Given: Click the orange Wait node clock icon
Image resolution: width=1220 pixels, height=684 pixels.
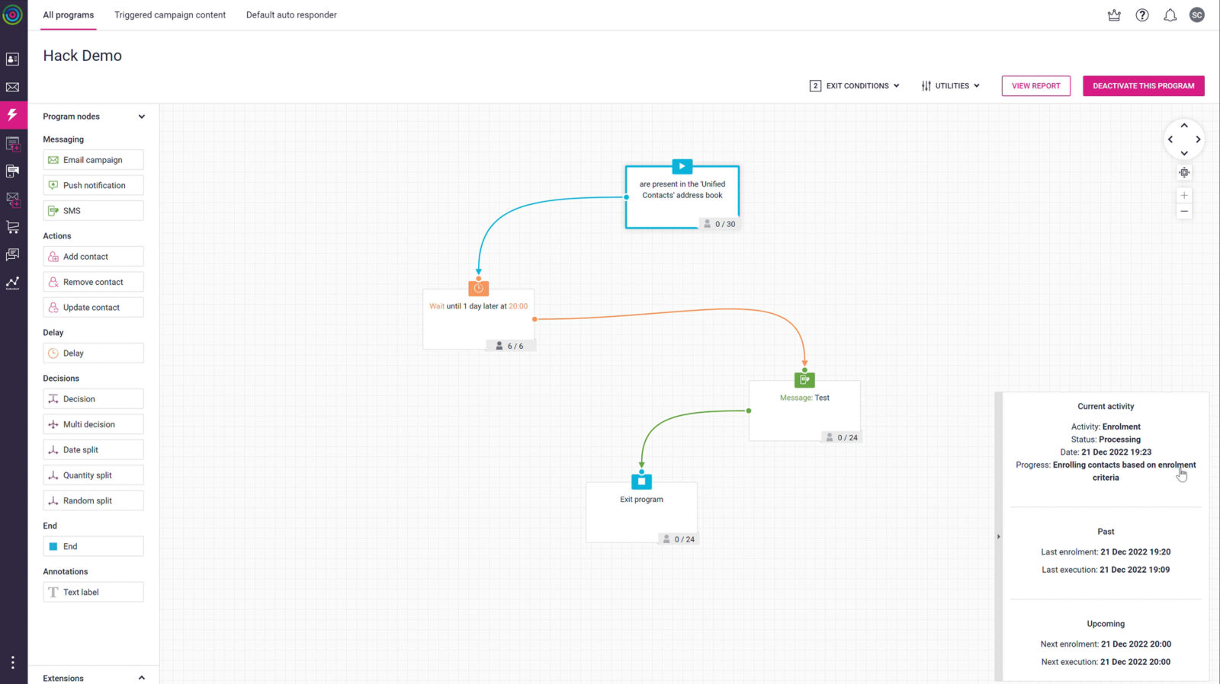Looking at the screenshot, I should [x=479, y=289].
